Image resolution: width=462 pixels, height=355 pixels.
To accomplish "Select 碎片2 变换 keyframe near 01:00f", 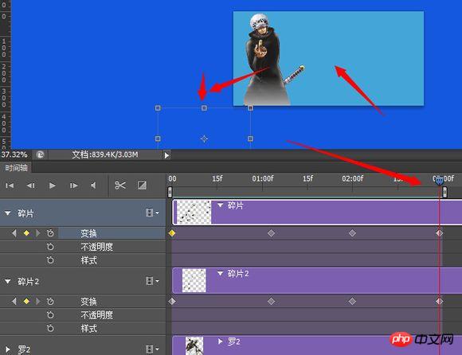I will [272, 301].
